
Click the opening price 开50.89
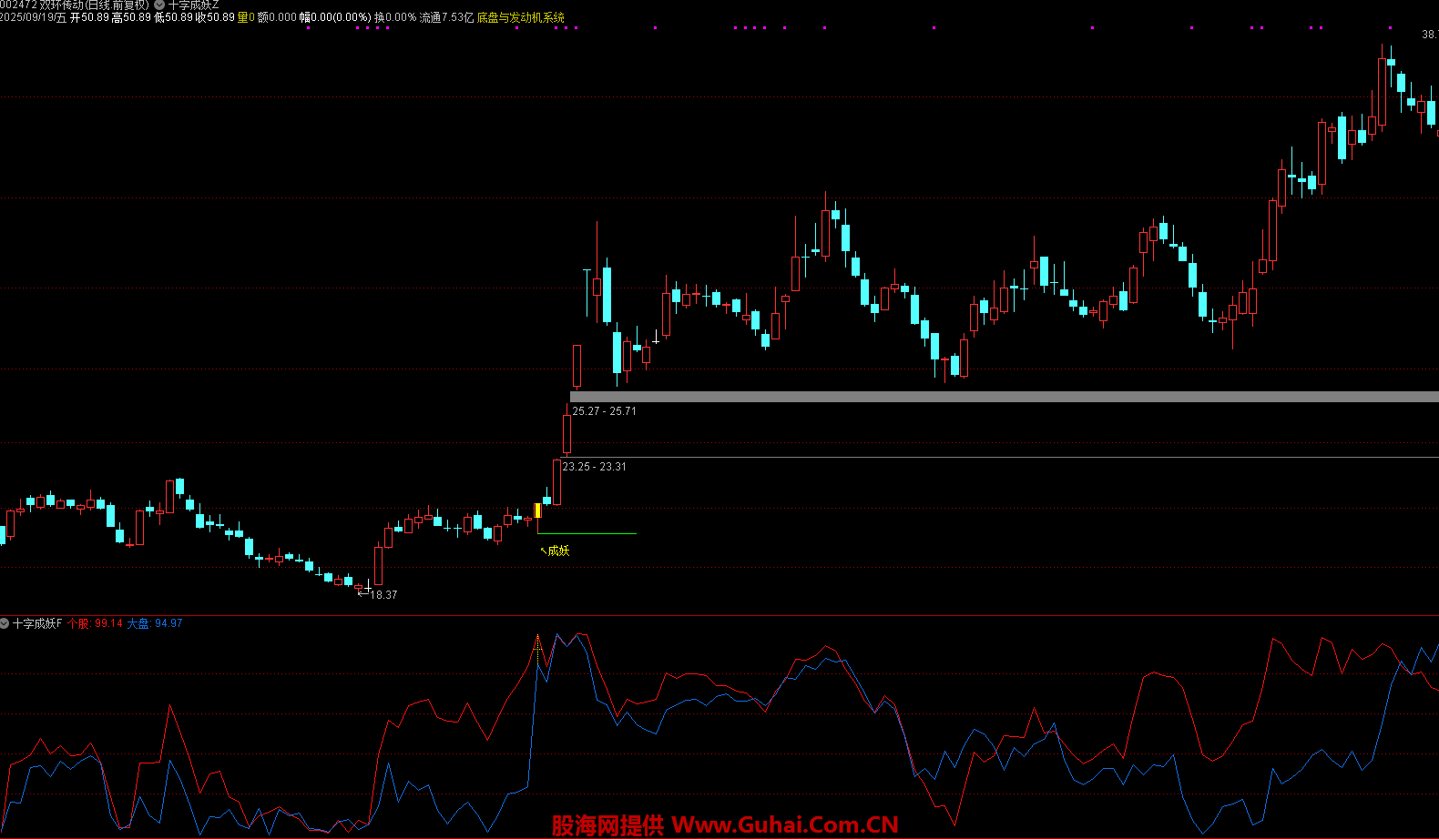pos(89,17)
